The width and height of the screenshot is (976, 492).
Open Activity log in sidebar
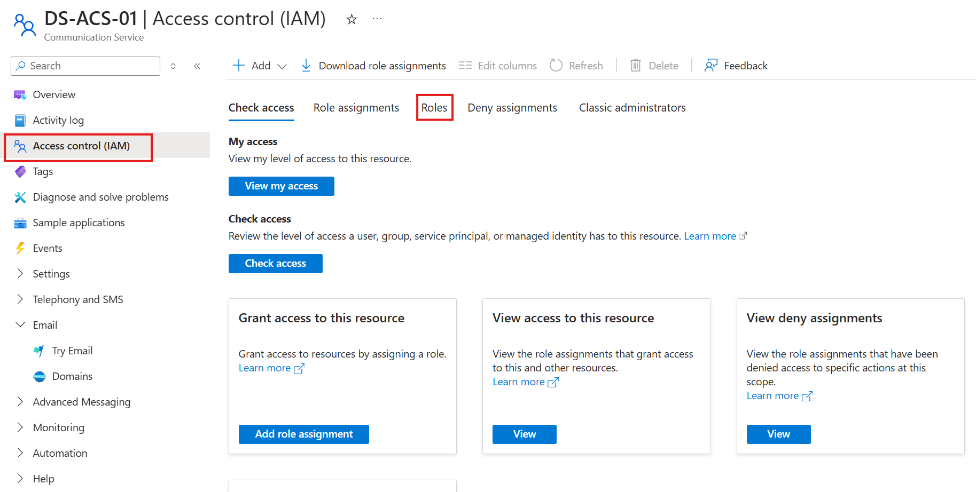click(58, 120)
